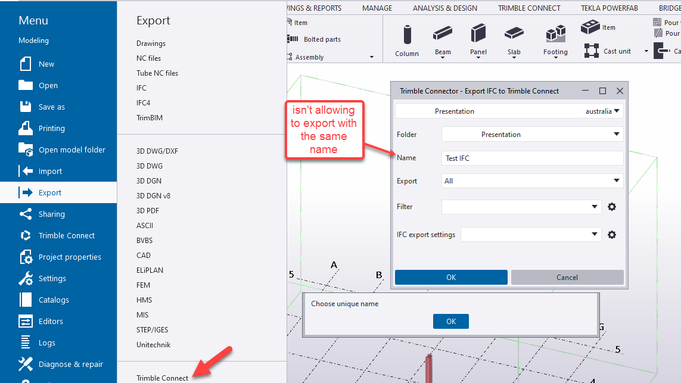Select ASCII export option
681x383 pixels.
[x=145, y=225]
